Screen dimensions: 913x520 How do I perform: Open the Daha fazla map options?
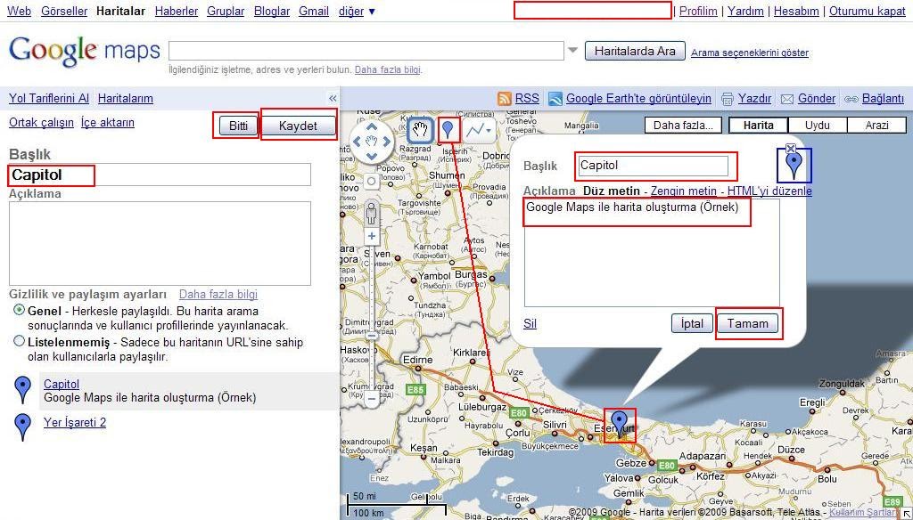pos(683,125)
